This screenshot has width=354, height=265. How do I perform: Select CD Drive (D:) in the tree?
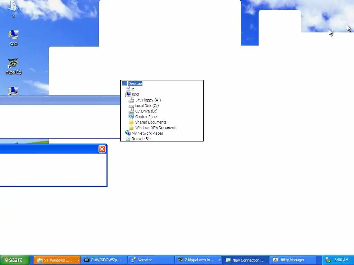[146, 111]
